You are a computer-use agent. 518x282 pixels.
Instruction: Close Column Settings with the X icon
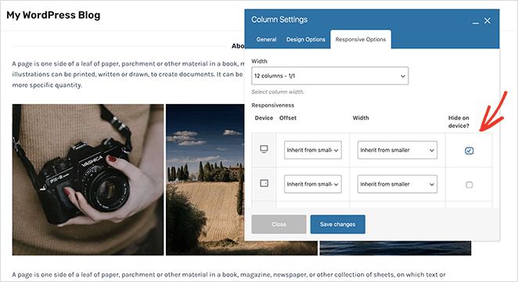click(x=487, y=21)
